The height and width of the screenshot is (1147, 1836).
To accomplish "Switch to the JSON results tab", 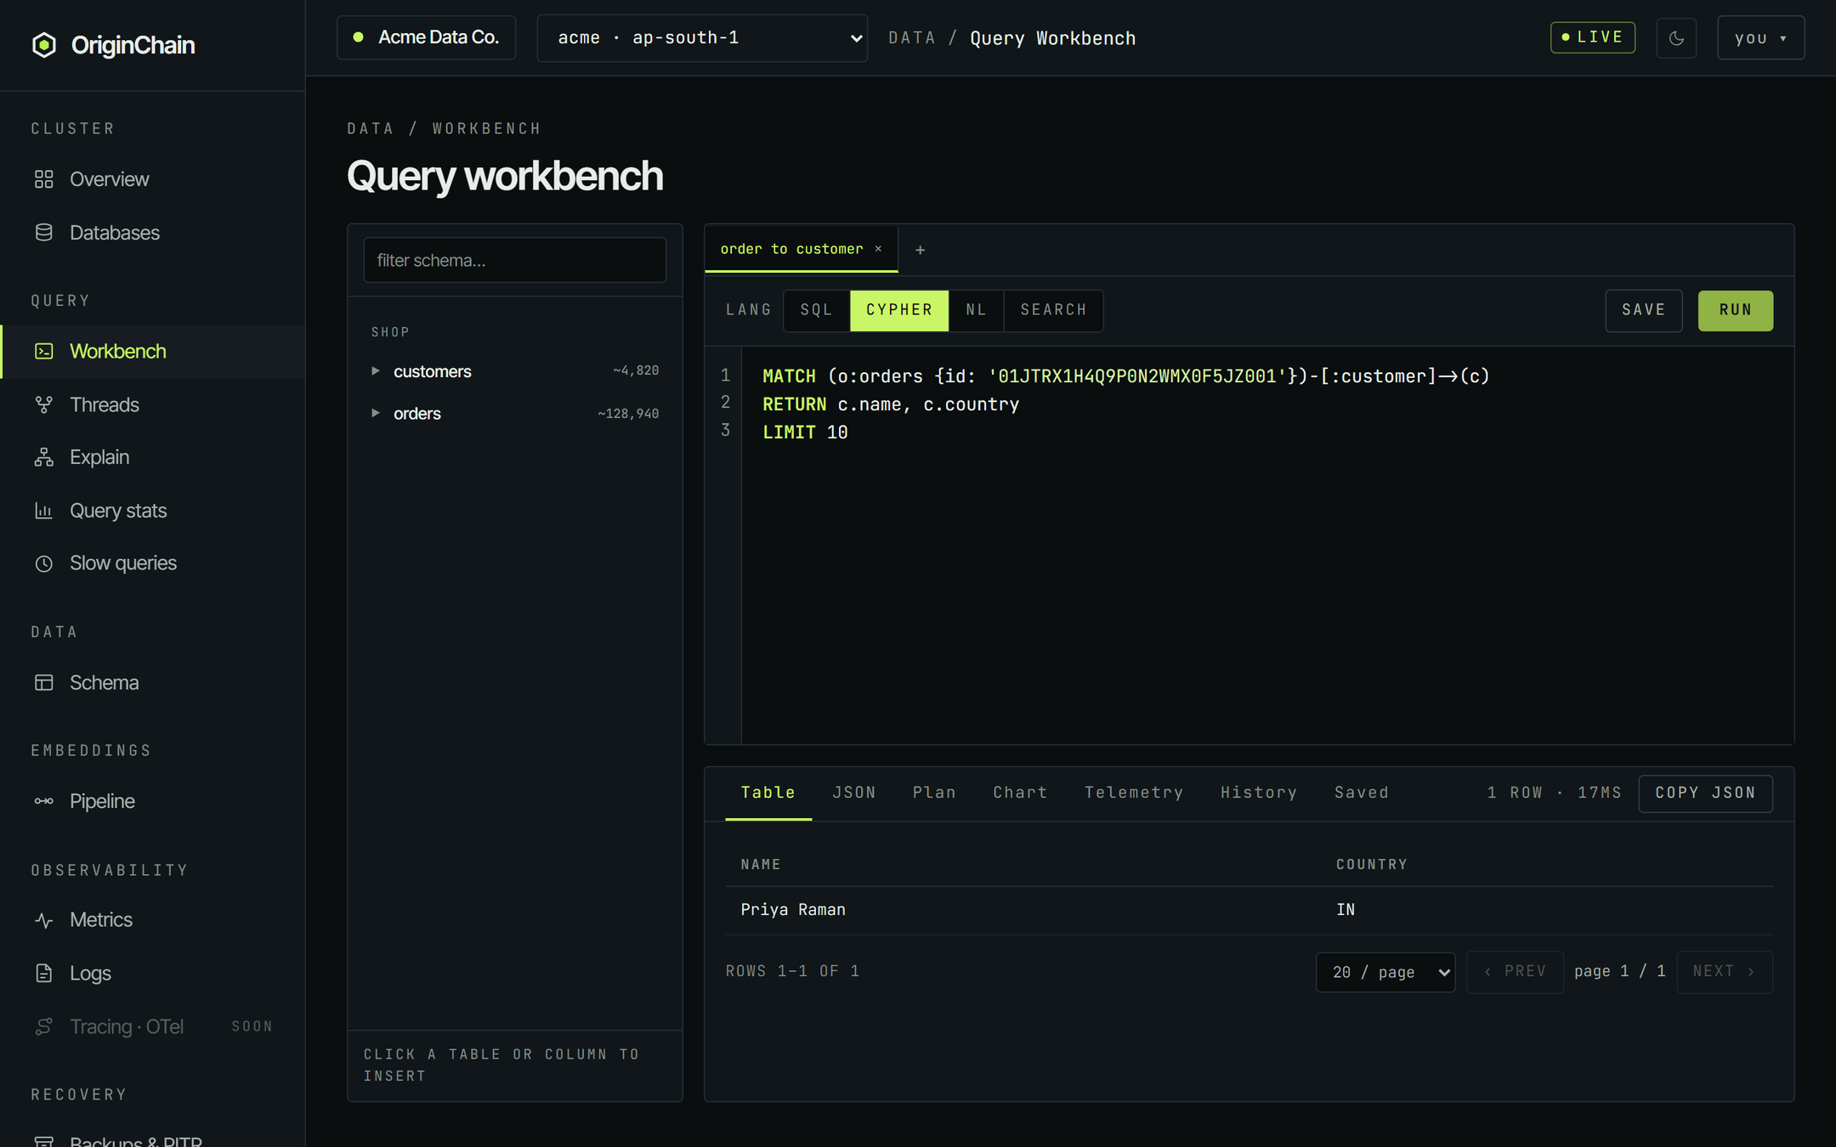I will click(853, 793).
